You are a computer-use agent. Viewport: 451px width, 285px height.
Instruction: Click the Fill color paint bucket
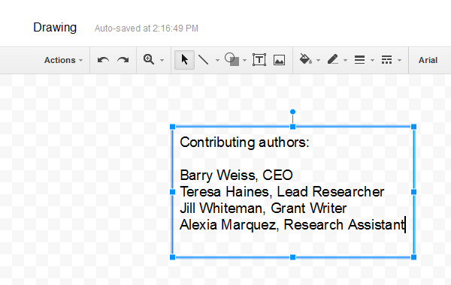click(x=306, y=59)
